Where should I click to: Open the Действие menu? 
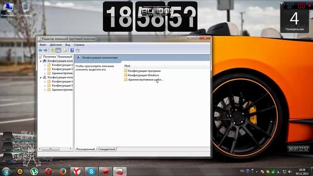coord(56,44)
